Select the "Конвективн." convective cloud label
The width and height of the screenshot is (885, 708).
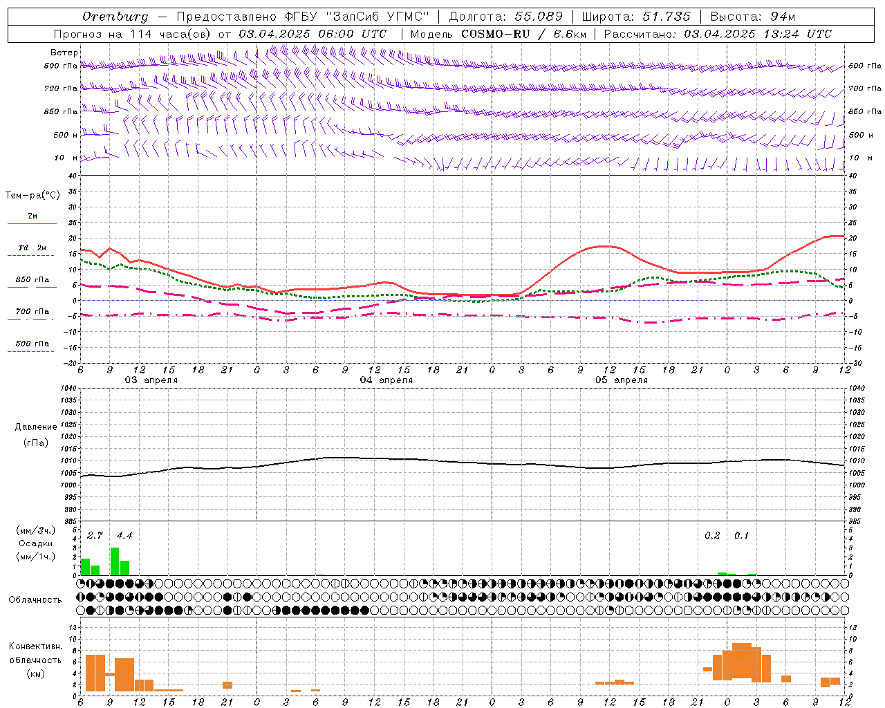pyautogui.click(x=36, y=646)
